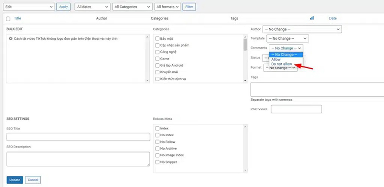Click into the SEO Title field
This screenshot has height=187, width=384.
[78, 137]
